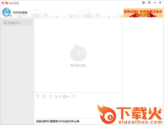Select the scissors screenshot tool
164x125 pixels.
point(57,96)
